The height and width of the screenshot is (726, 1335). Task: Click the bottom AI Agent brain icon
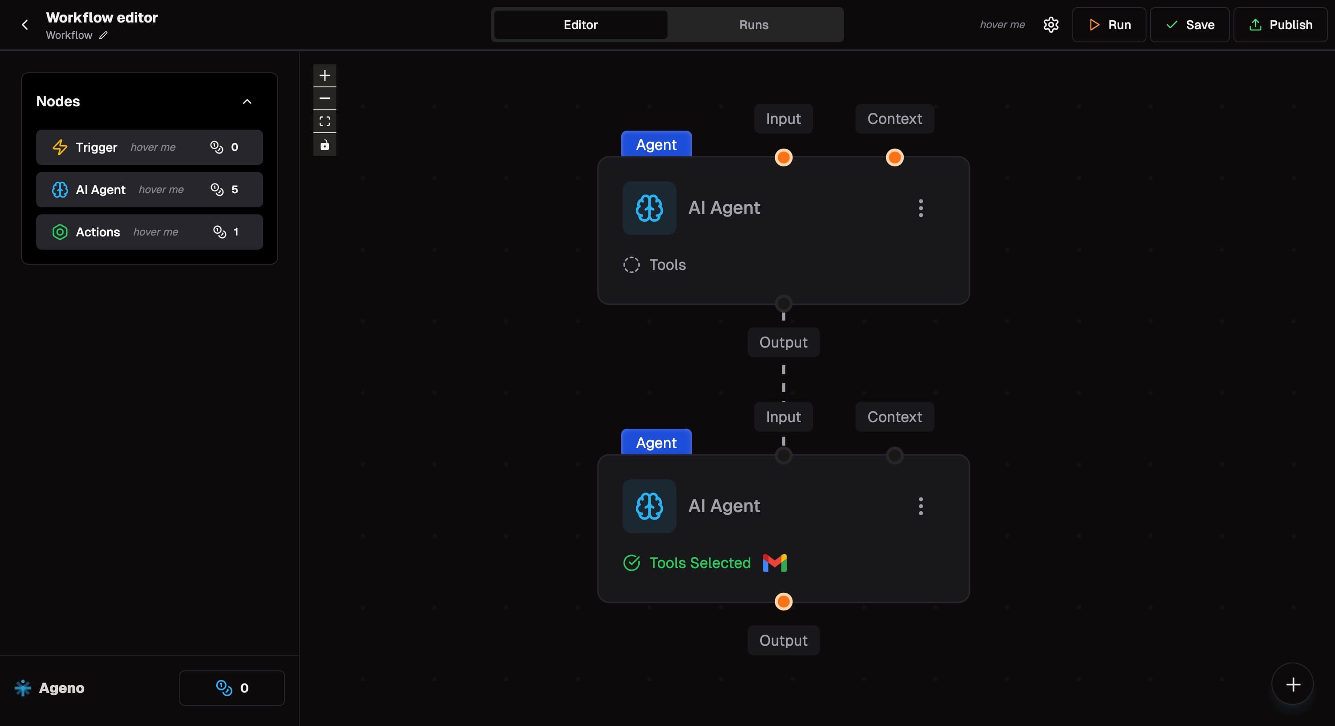pyautogui.click(x=649, y=506)
